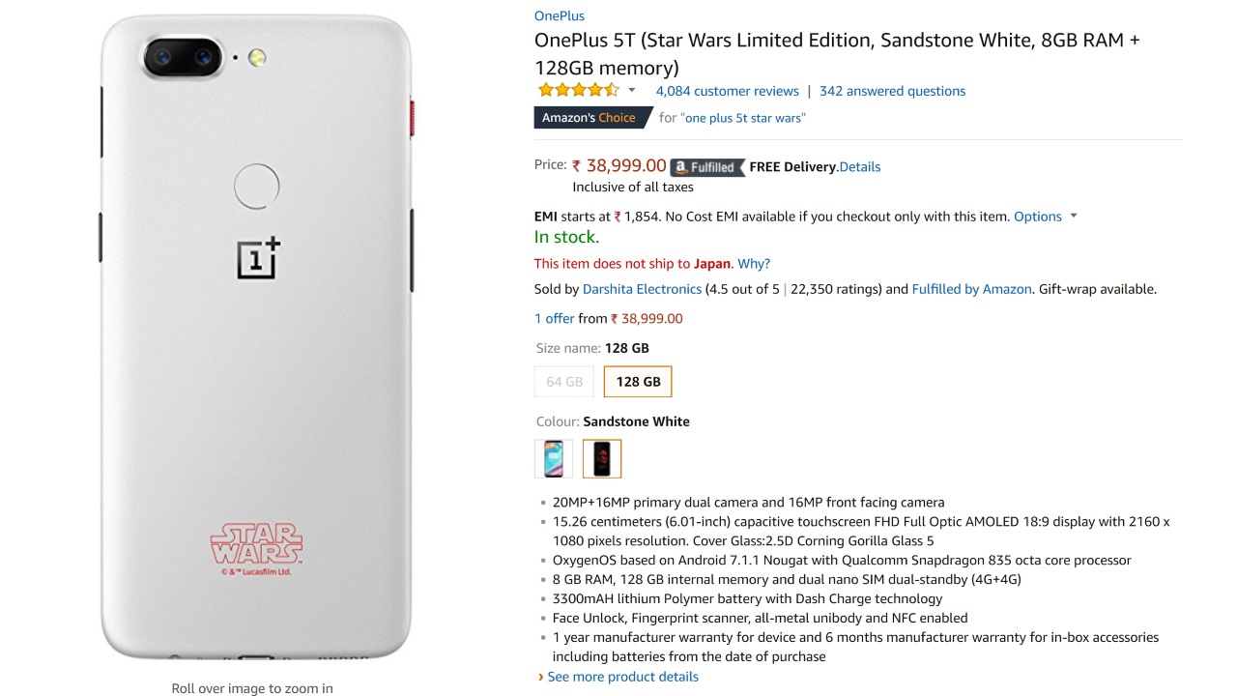Expand See more product details
Image resolution: width=1237 pixels, height=696 pixels.
click(x=622, y=677)
